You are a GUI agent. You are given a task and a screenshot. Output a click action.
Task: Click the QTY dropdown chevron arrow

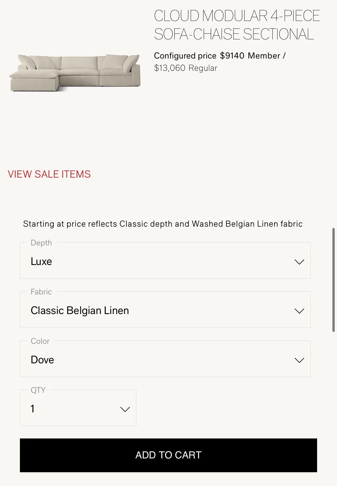tap(125, 409)
